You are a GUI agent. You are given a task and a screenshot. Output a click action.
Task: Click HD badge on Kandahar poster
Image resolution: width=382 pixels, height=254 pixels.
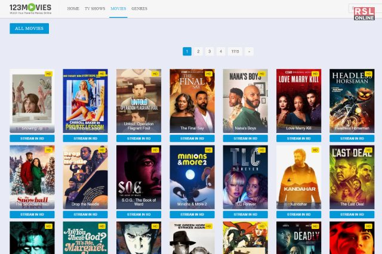click(315, 150)
